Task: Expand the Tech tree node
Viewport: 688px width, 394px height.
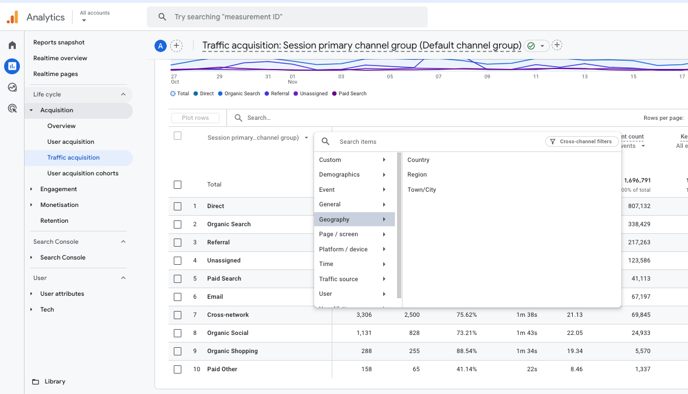Action: click(x=31, y=309)
